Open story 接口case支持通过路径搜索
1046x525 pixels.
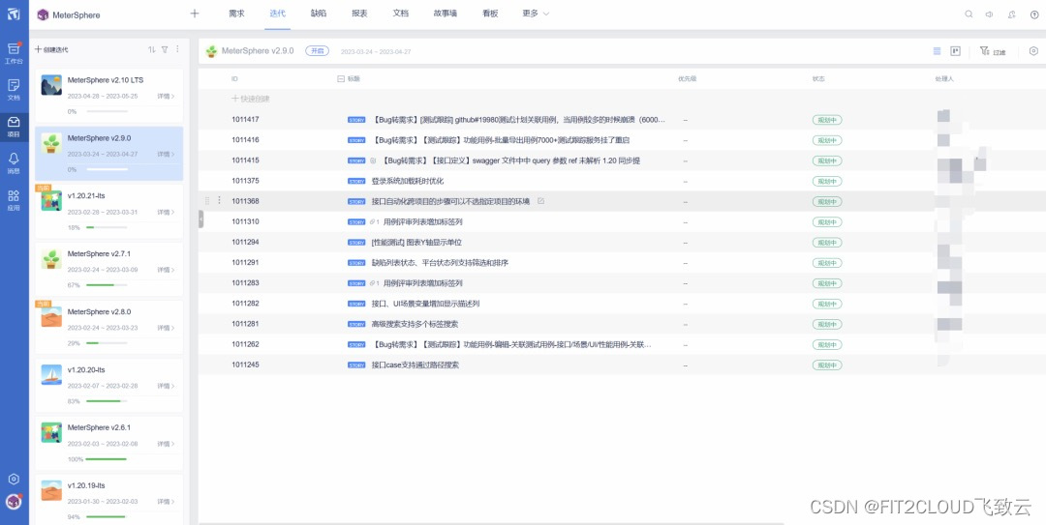point(415,365)
